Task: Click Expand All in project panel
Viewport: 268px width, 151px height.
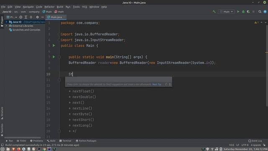Action: [26, 17]
